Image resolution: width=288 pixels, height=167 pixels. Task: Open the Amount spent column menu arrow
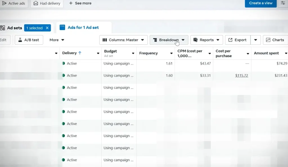pos(286,53)
